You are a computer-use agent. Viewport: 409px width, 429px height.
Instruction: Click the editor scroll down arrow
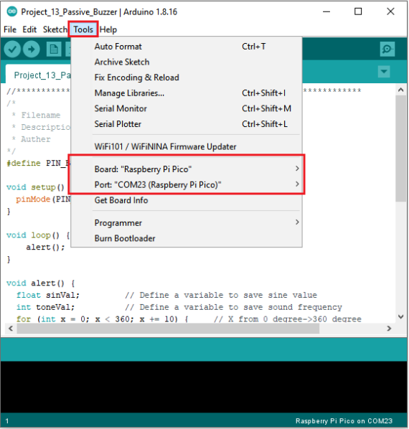400,317
